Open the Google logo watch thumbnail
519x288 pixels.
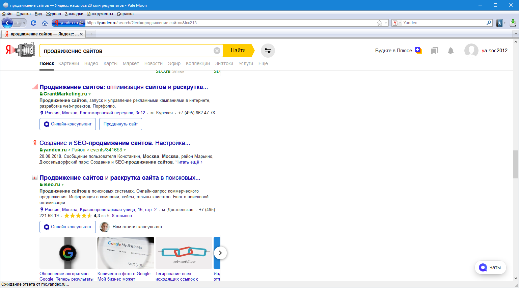[68, 253]
